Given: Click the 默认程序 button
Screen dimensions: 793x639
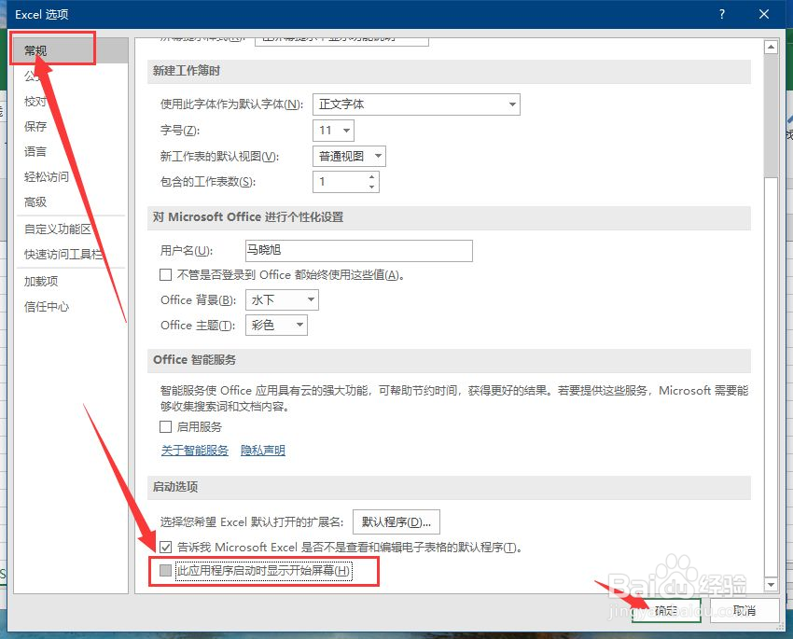Looking at the screenshot, I should [396, 521].
